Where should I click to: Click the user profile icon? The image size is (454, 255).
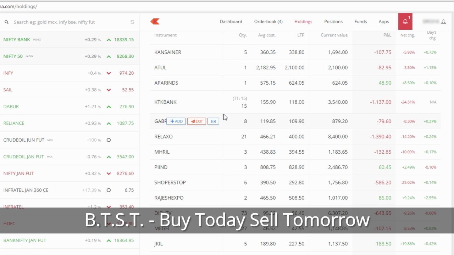tap(443, 22)
